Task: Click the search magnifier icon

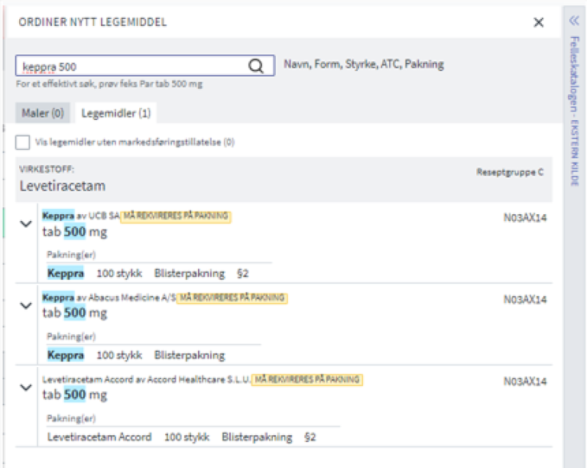Action: (x=256, y=66)
